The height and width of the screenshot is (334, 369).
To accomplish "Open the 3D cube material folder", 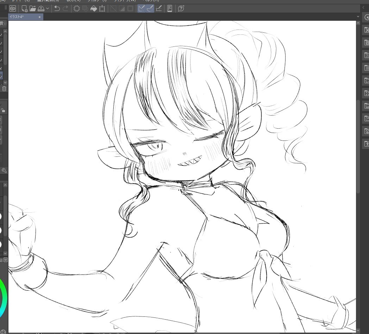I will tap(366, 131).
